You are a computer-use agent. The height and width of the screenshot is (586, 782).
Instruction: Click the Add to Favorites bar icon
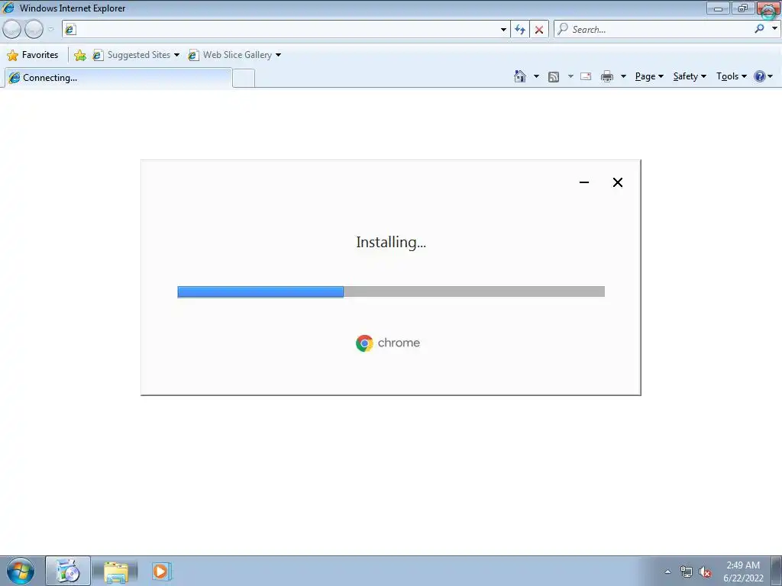pyautogui.click(x=79, y=55)
